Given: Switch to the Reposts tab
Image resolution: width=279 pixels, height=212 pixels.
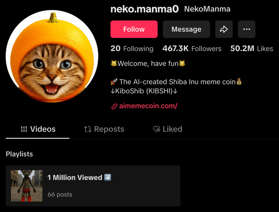Looking at the screenshot, I should point(104,129).
